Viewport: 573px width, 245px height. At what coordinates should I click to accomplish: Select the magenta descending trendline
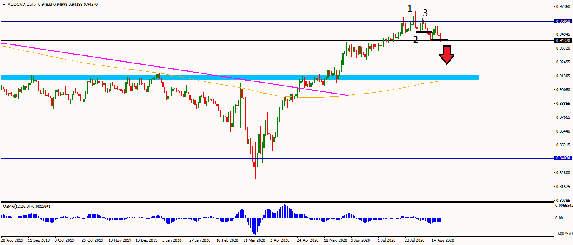coord(175,69)
